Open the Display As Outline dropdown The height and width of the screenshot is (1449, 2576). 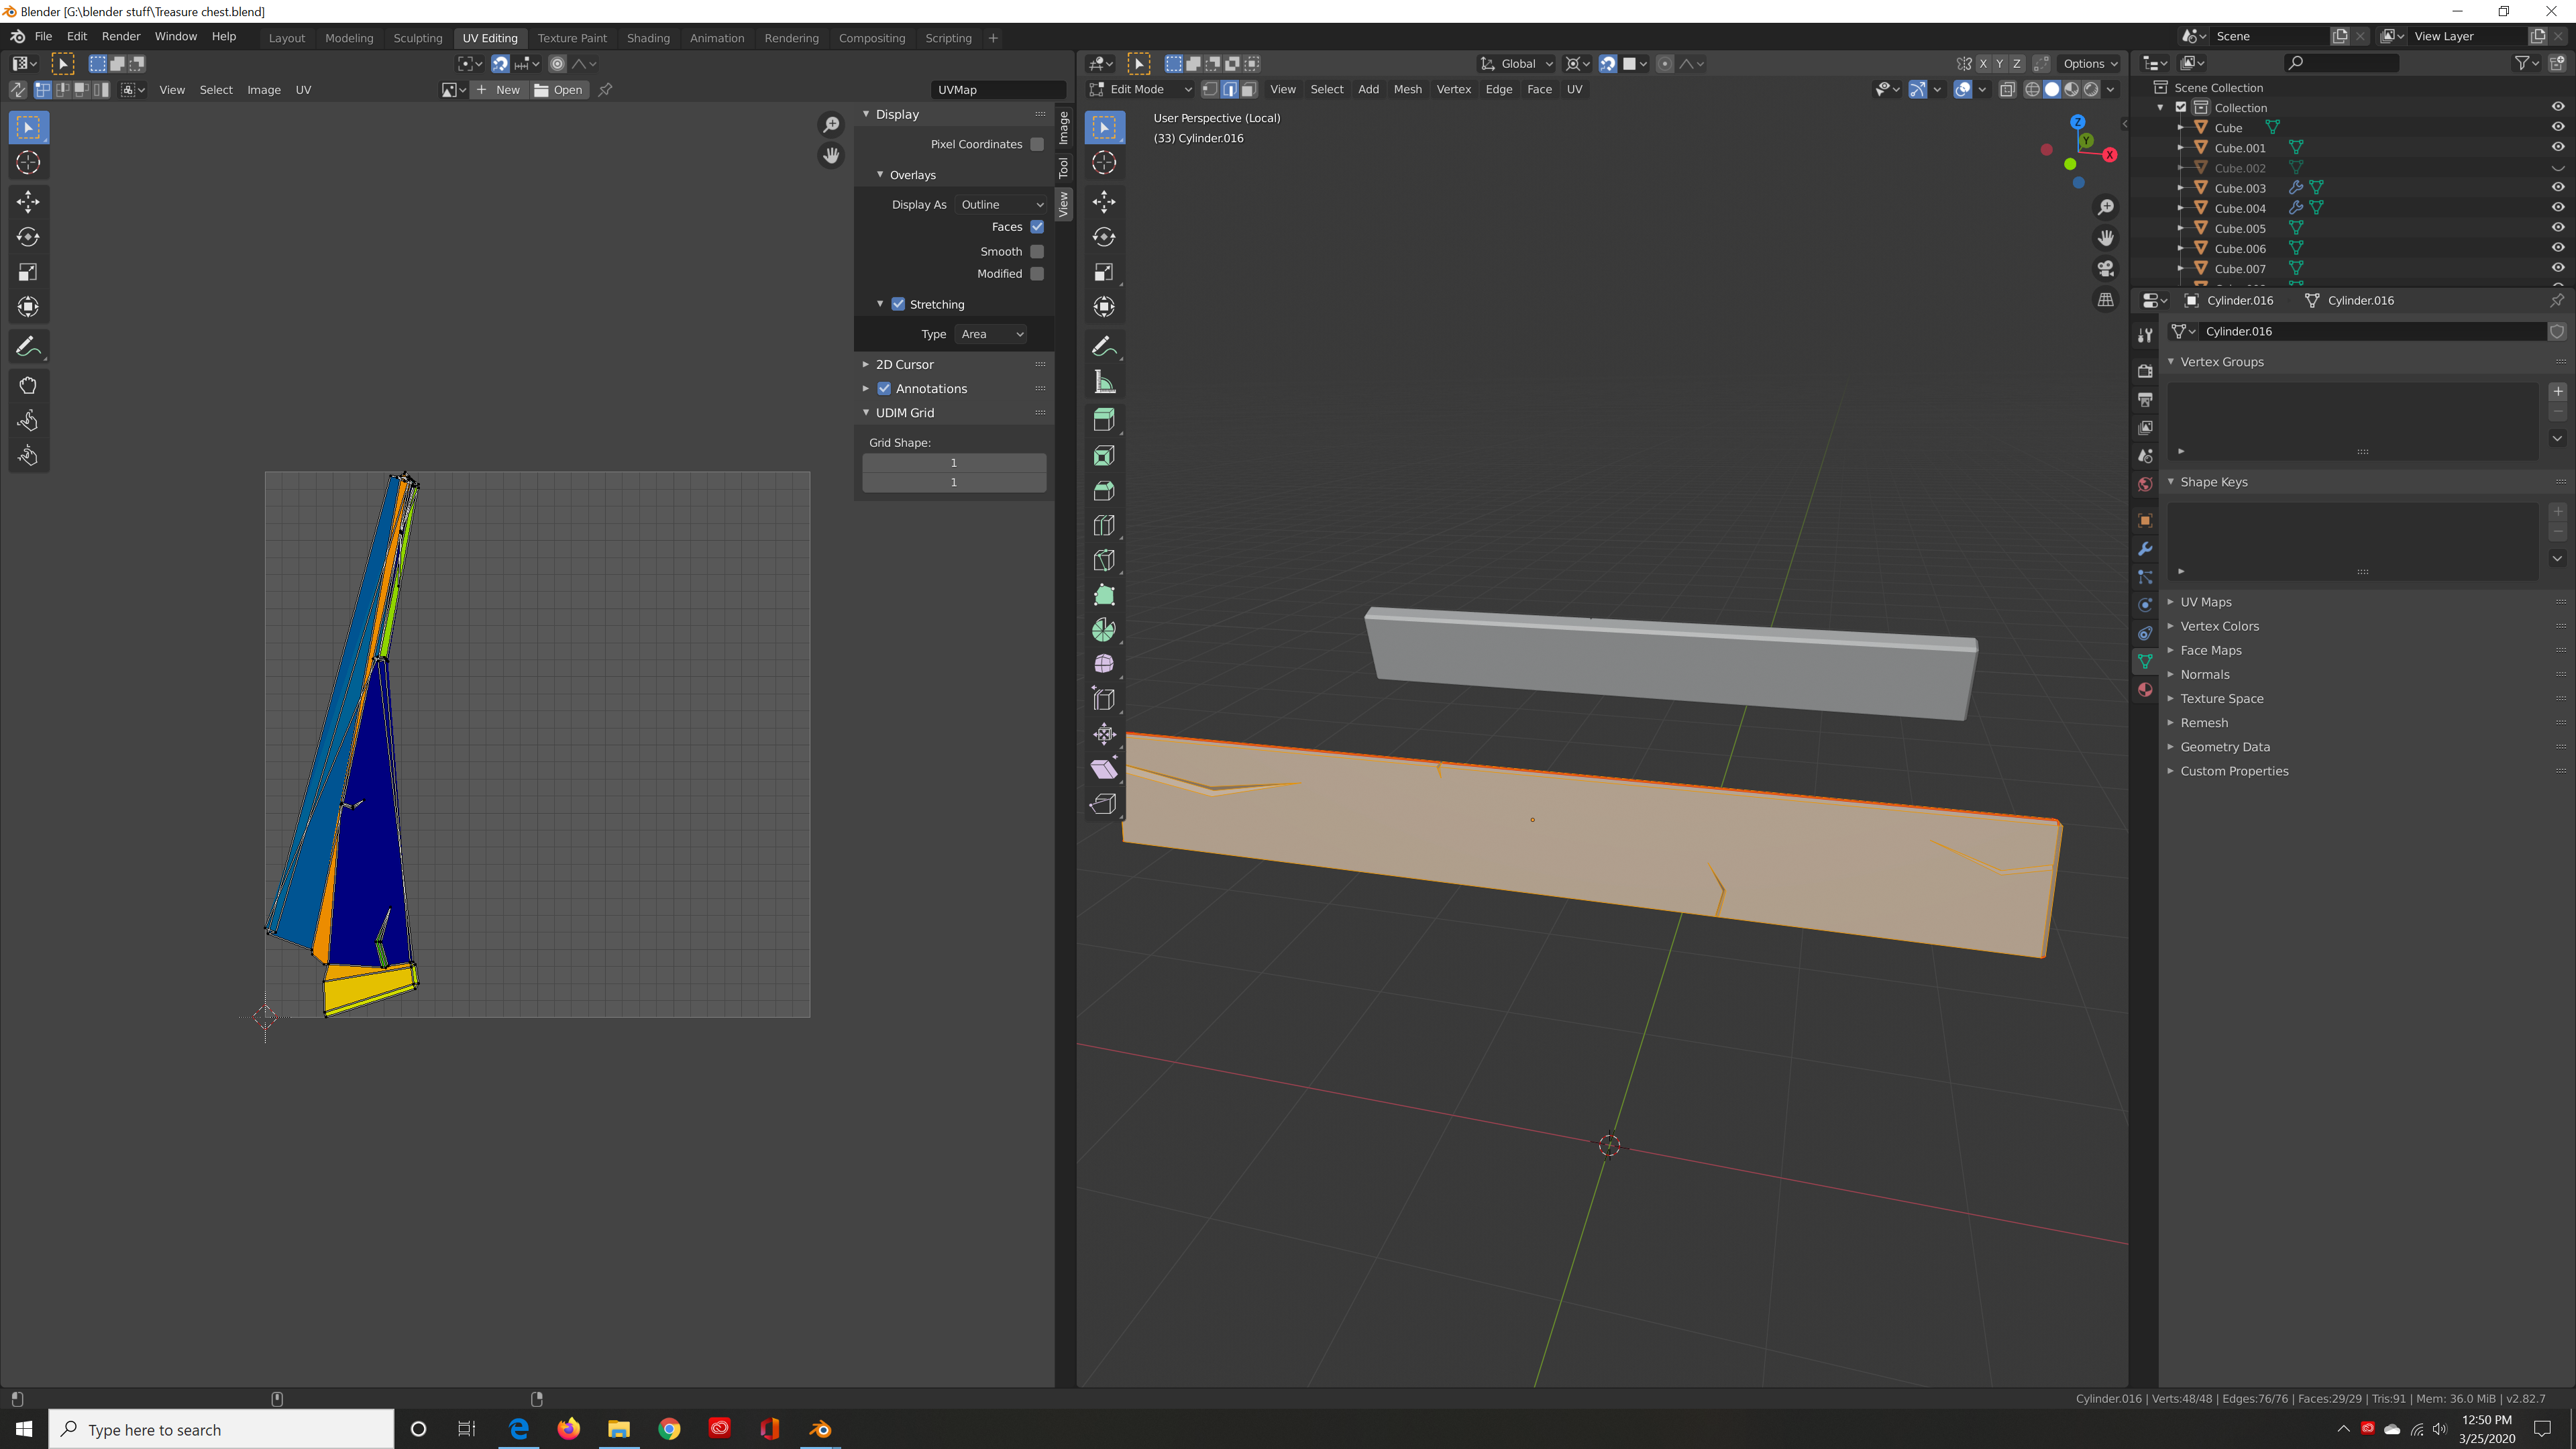pos(1001,204)
